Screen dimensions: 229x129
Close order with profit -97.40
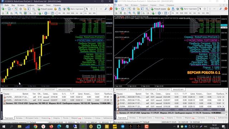pos(111,97)
